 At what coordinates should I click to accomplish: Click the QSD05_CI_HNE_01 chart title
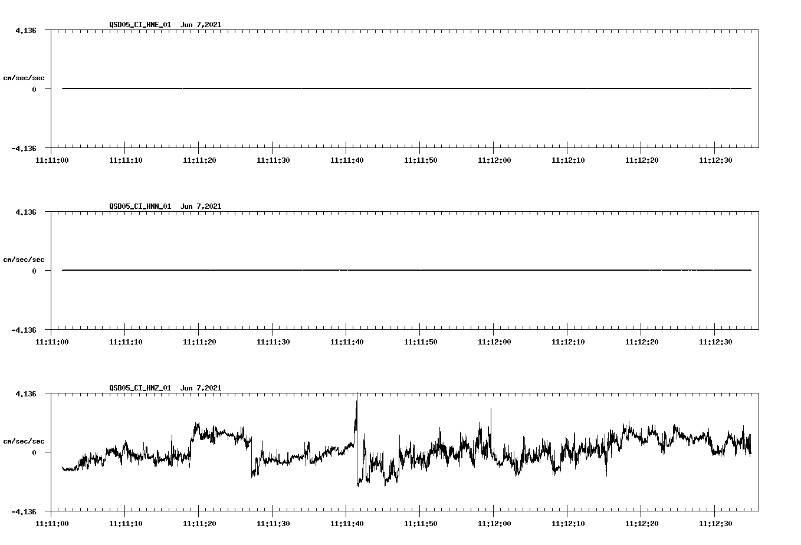pos(165,25)
